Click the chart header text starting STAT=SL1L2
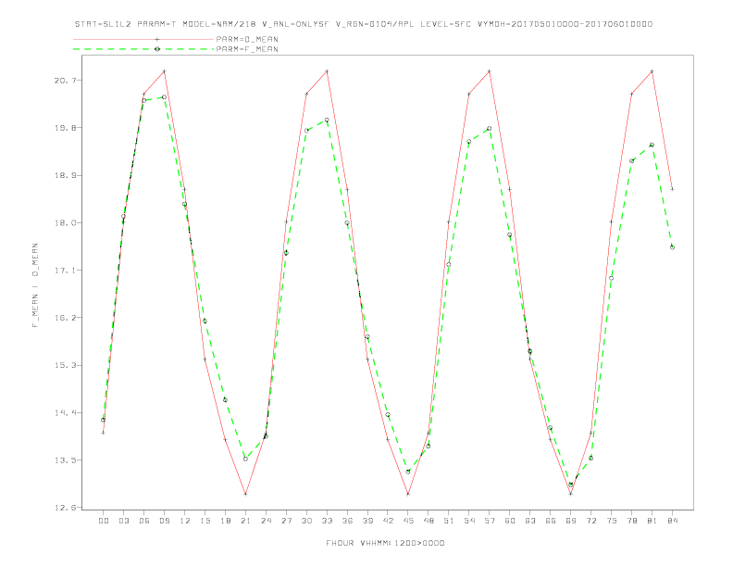733x567 pixels. click(363, 24)
